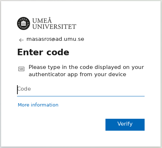Go back using the left arrow icon
Image resolution: width=162 pixels, height=148 pixels.
pos(21,40)
